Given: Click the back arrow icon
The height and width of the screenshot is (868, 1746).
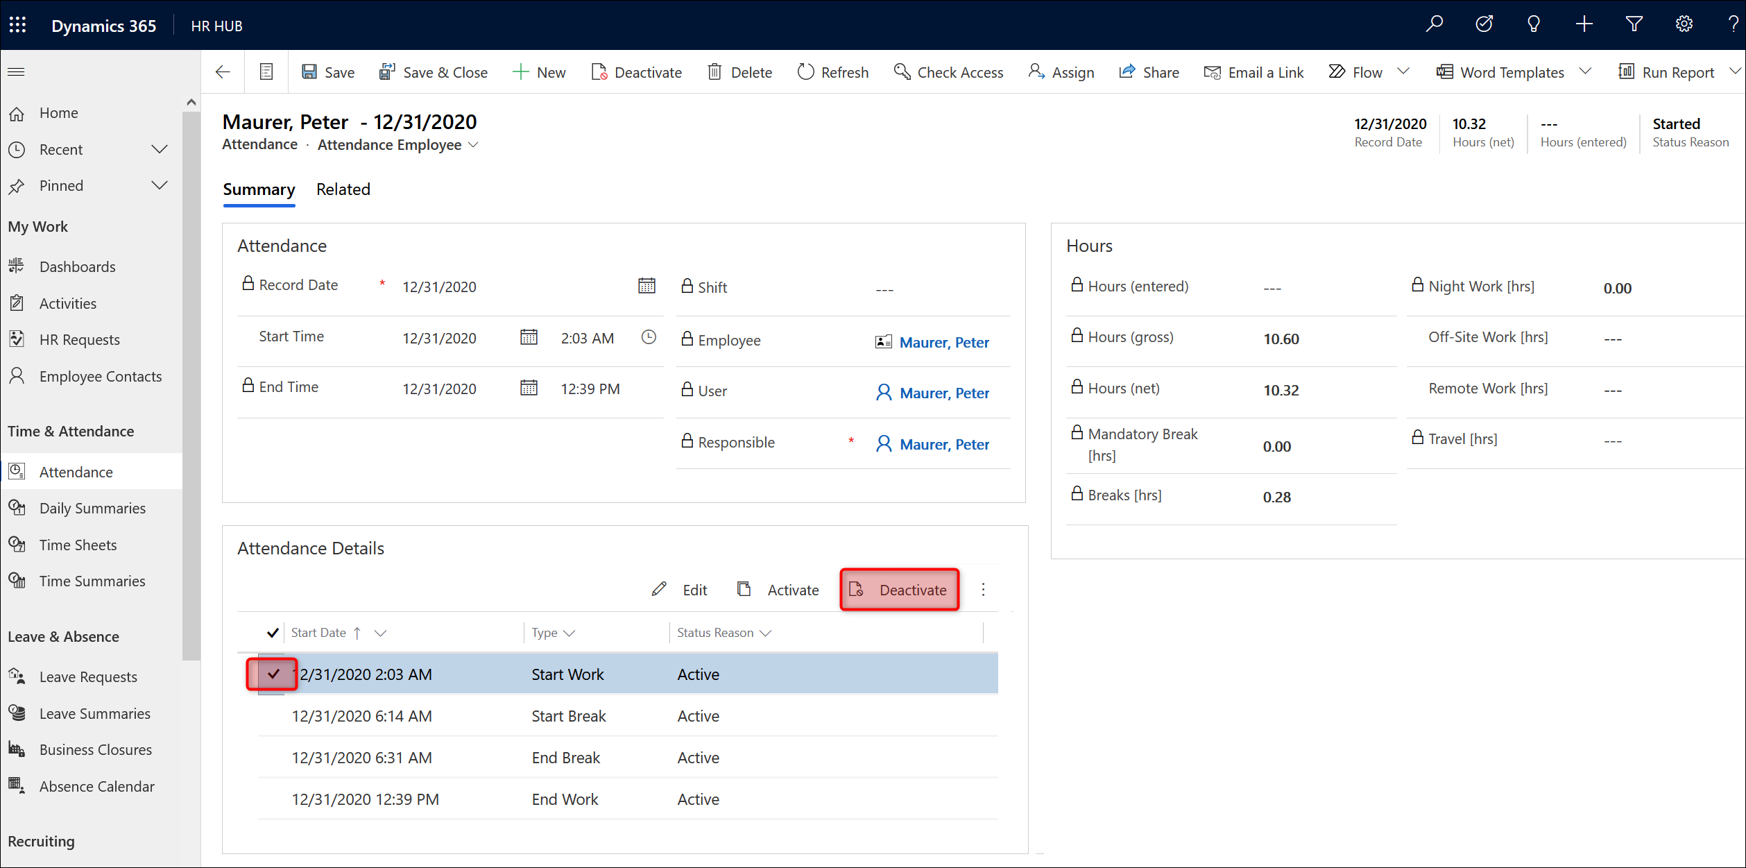Looking at the screenshot, I should pos(223,72).
